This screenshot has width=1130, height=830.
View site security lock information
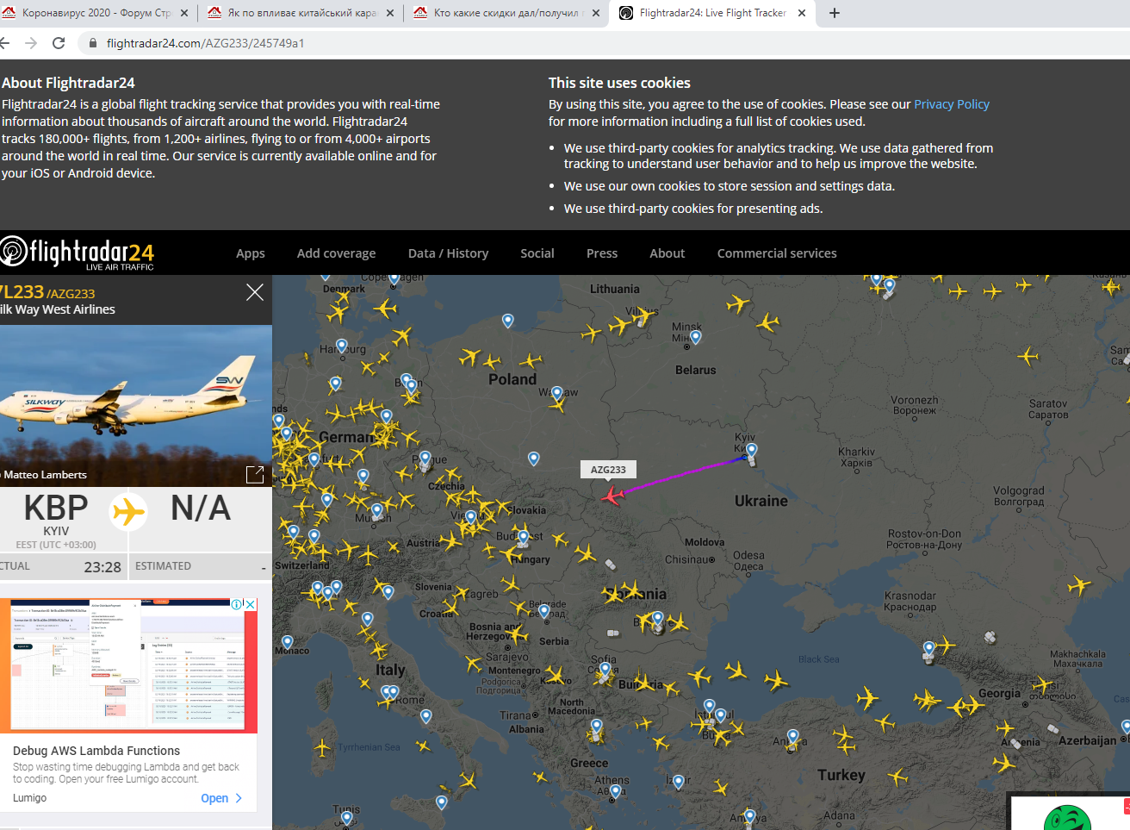[93, 43]
